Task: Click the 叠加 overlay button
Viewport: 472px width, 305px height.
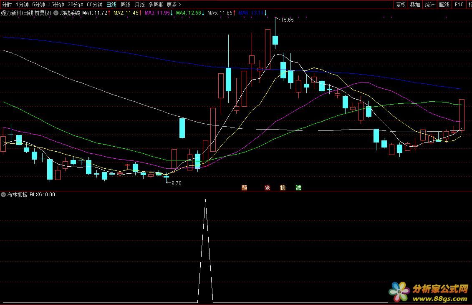Action: click(415, 5)
